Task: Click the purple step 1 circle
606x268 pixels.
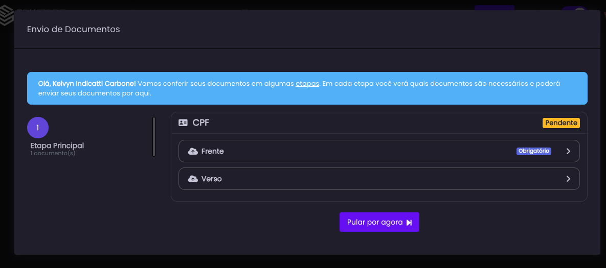Action: tap(38, 128)
